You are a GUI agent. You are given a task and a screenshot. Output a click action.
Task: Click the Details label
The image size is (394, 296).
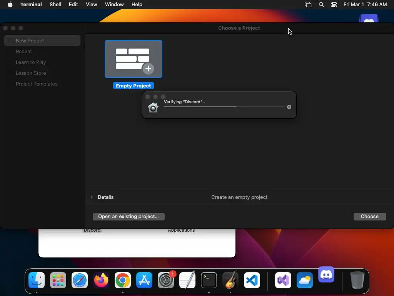coord(105,197)
